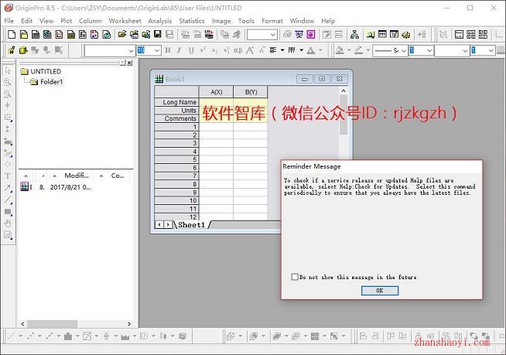Select the Zoom In tool
This screenshot has width=506, height=355.
[x=8, y=82]
